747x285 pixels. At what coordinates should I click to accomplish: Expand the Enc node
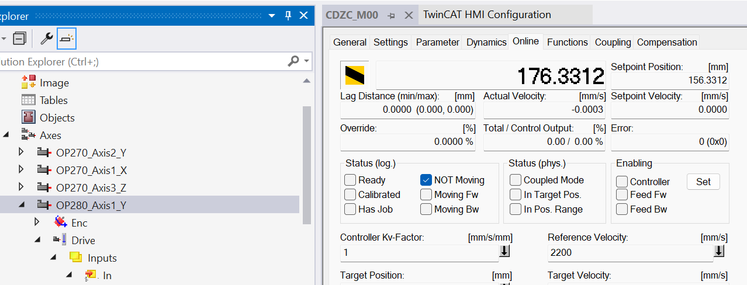tap(37, 223)
